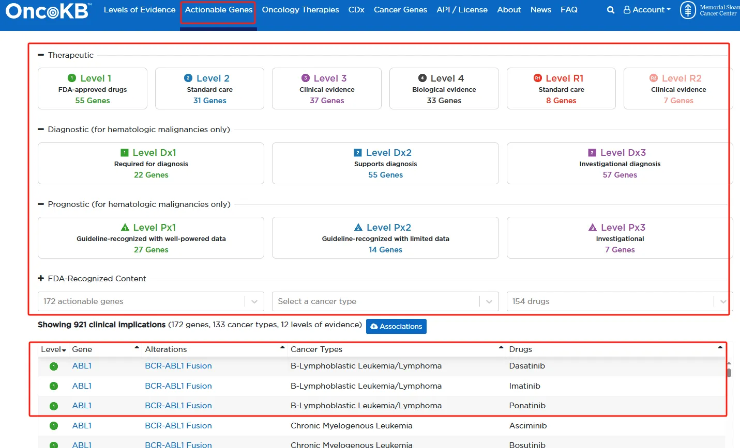Expand the FDA-Recognized Content section
The image size is (740, 448).
[x=41, y=279]
